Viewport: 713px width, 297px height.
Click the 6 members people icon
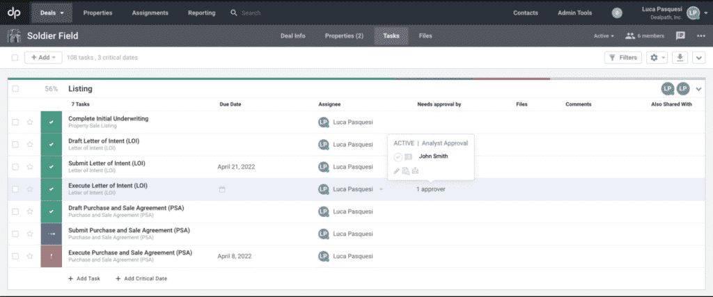pos(629,36)
